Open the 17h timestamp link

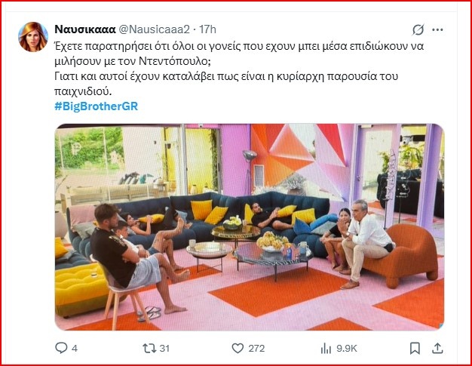207,29
